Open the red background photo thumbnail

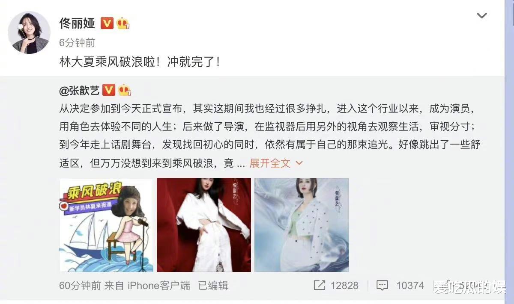pos(204,225)
